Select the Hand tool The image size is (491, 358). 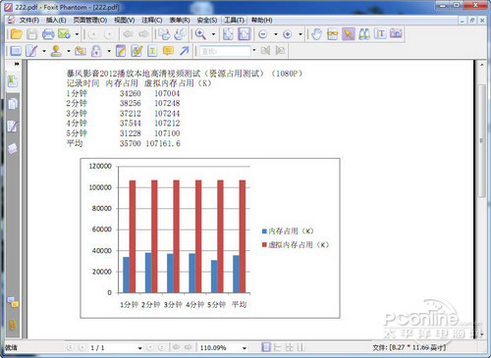pos(316,34)
